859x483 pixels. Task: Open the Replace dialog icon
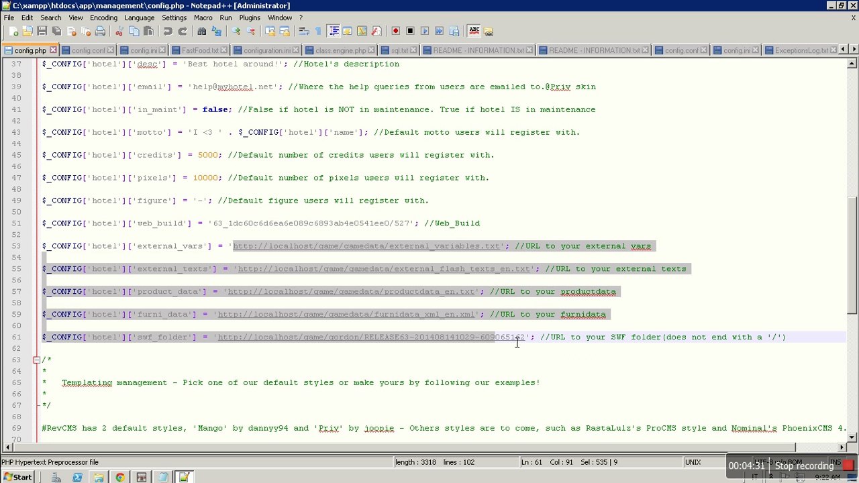click(x=216, y=31)
